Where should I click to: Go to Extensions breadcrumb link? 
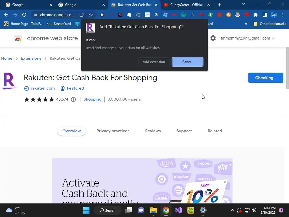point(31,58)
